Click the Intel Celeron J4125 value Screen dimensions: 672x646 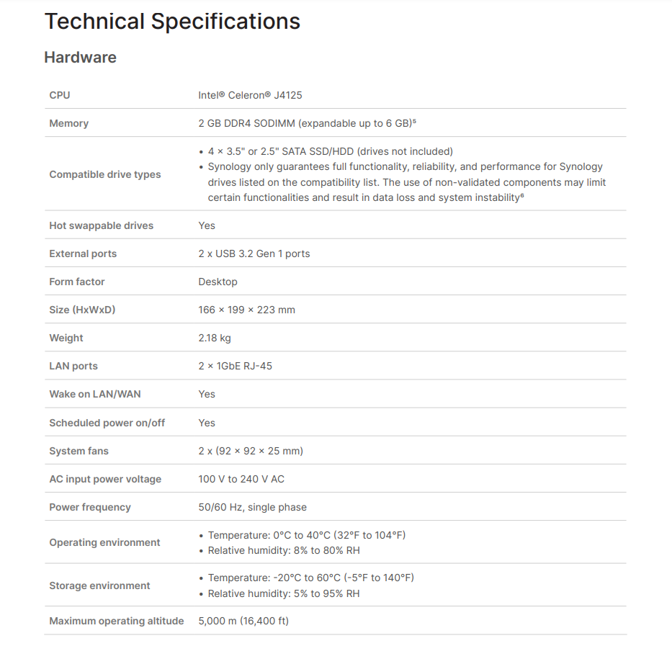(x=255, y=95)
